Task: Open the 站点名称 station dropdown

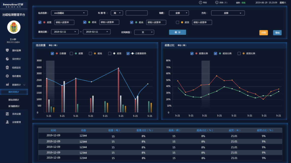Action: point(69,13)
